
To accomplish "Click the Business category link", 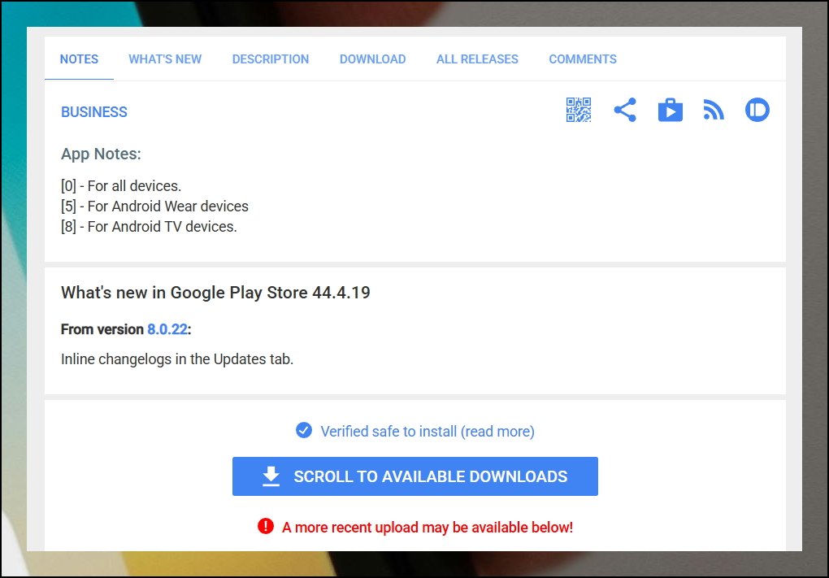I will tap(94, 112).
